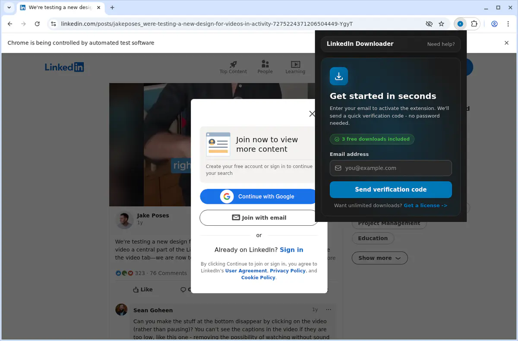Open the Cookie Policy link
Viewport: 518px width, 341px height.
(x=258, y=278)
